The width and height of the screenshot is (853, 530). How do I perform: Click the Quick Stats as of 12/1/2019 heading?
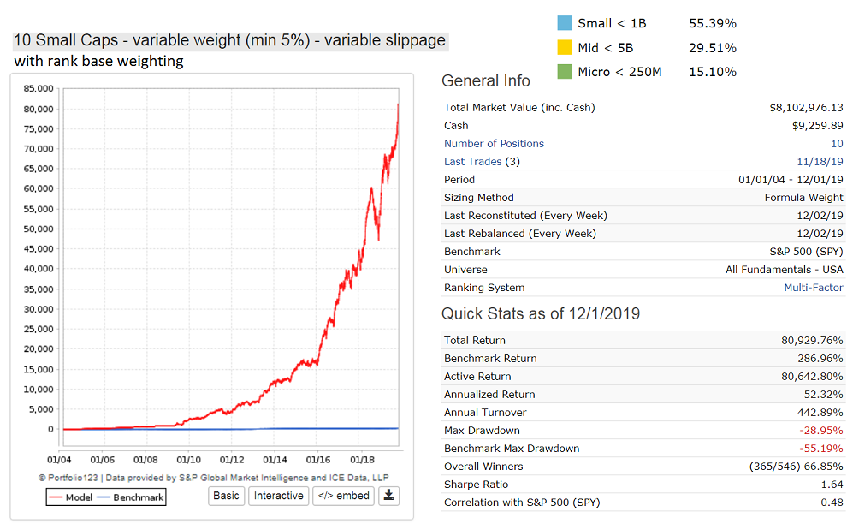(541, 314)
